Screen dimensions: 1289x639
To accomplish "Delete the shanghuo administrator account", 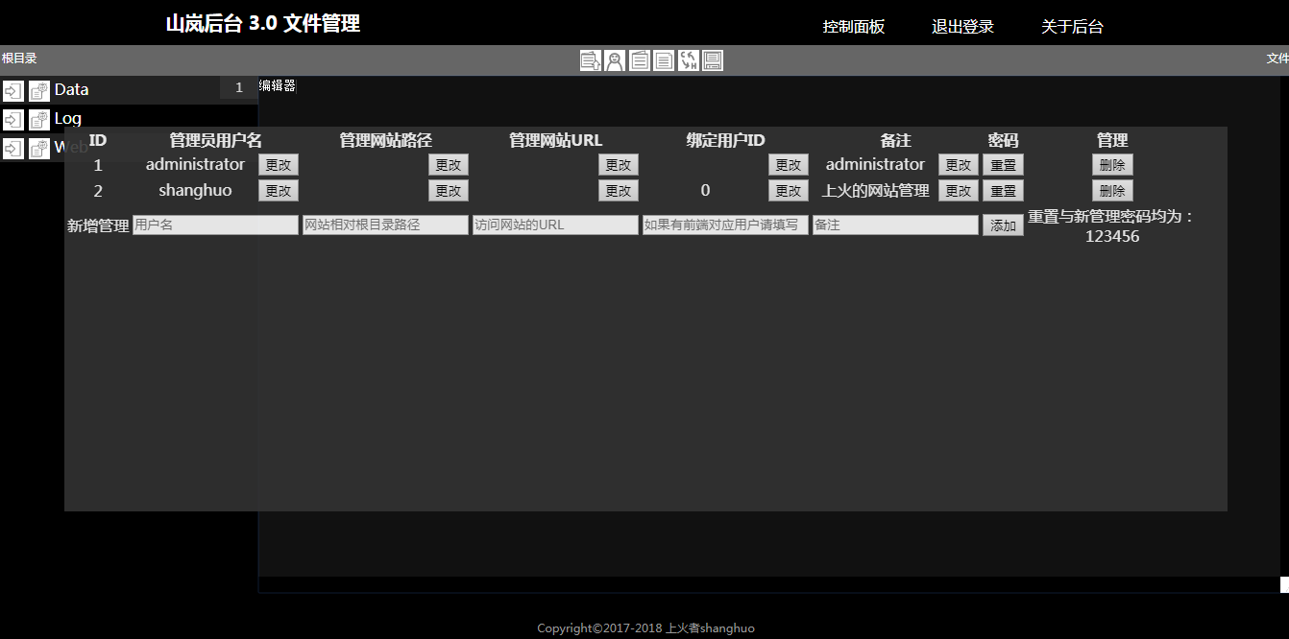I will 1112,191.
